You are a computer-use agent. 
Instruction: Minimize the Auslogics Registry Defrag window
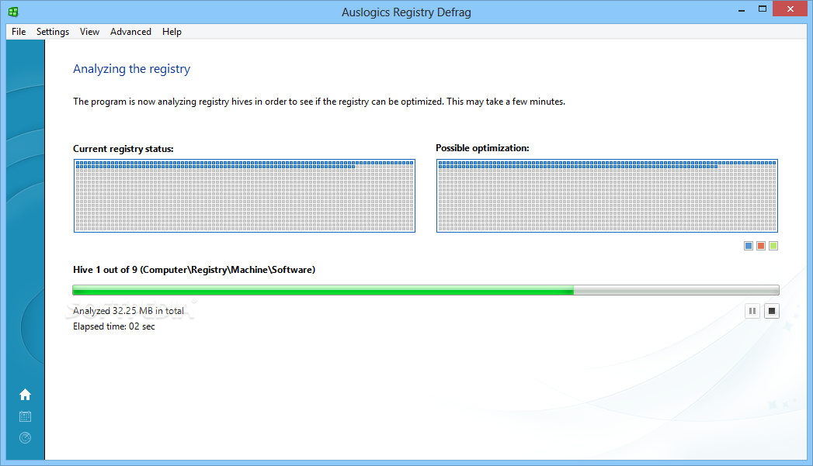point(742,9)
